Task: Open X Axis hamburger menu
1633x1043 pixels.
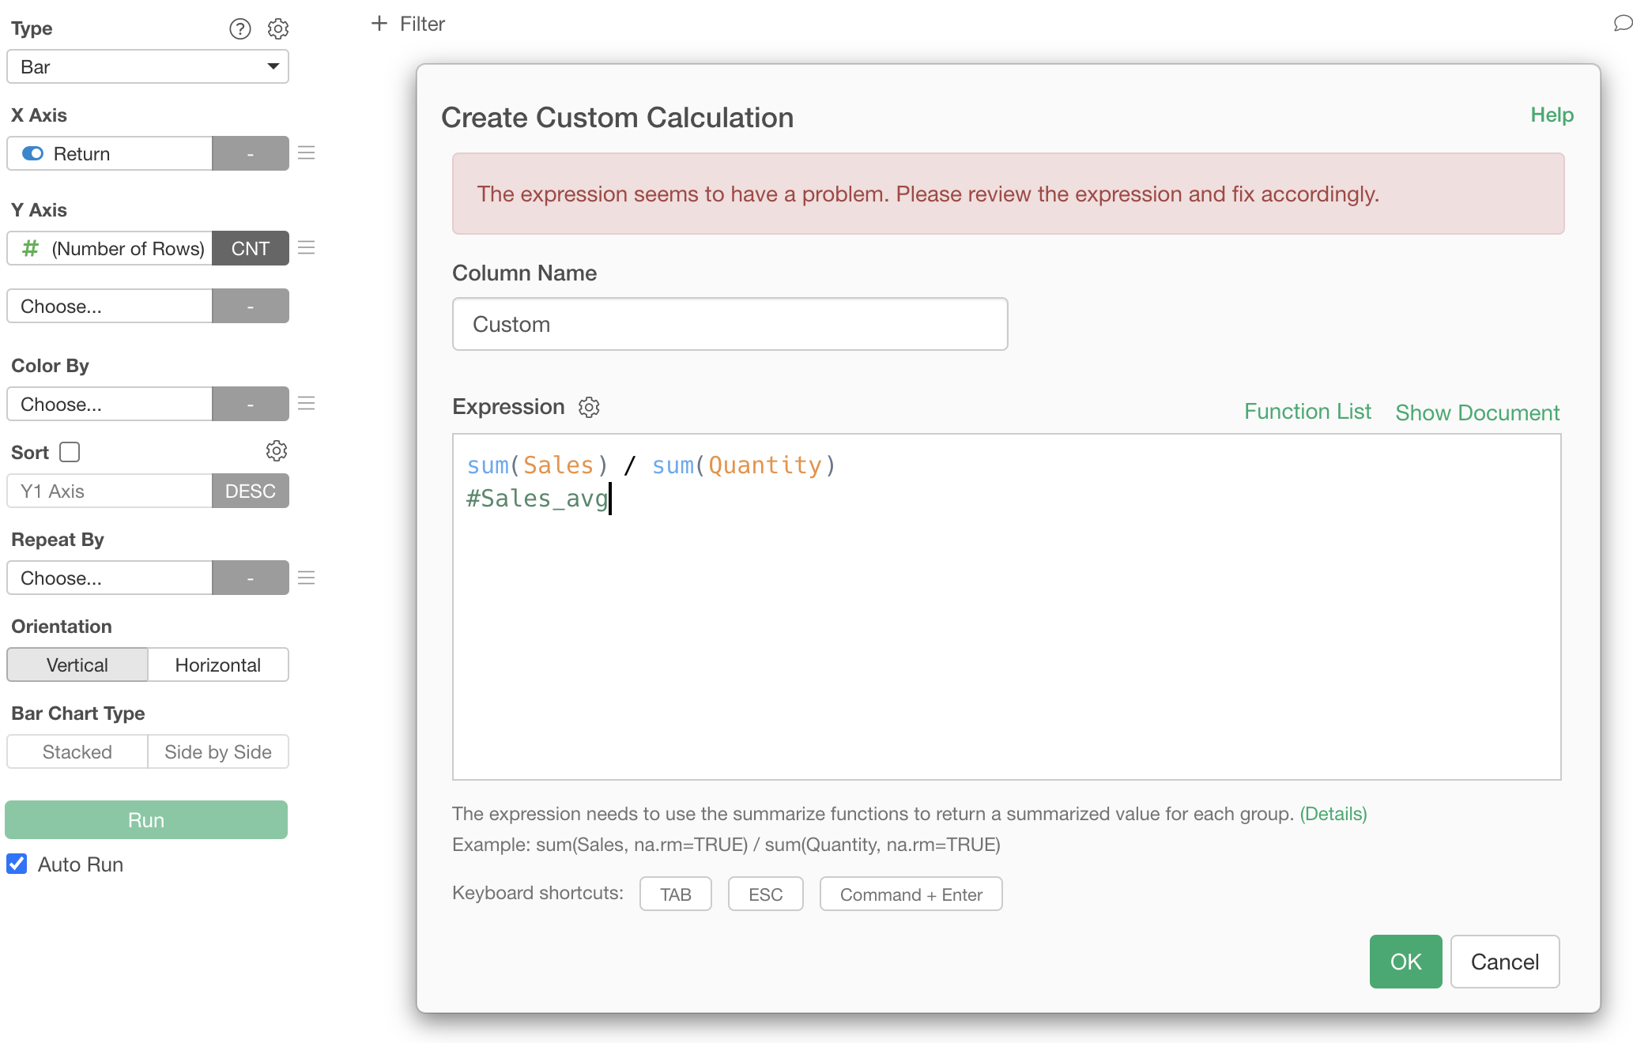Action: 307,153
